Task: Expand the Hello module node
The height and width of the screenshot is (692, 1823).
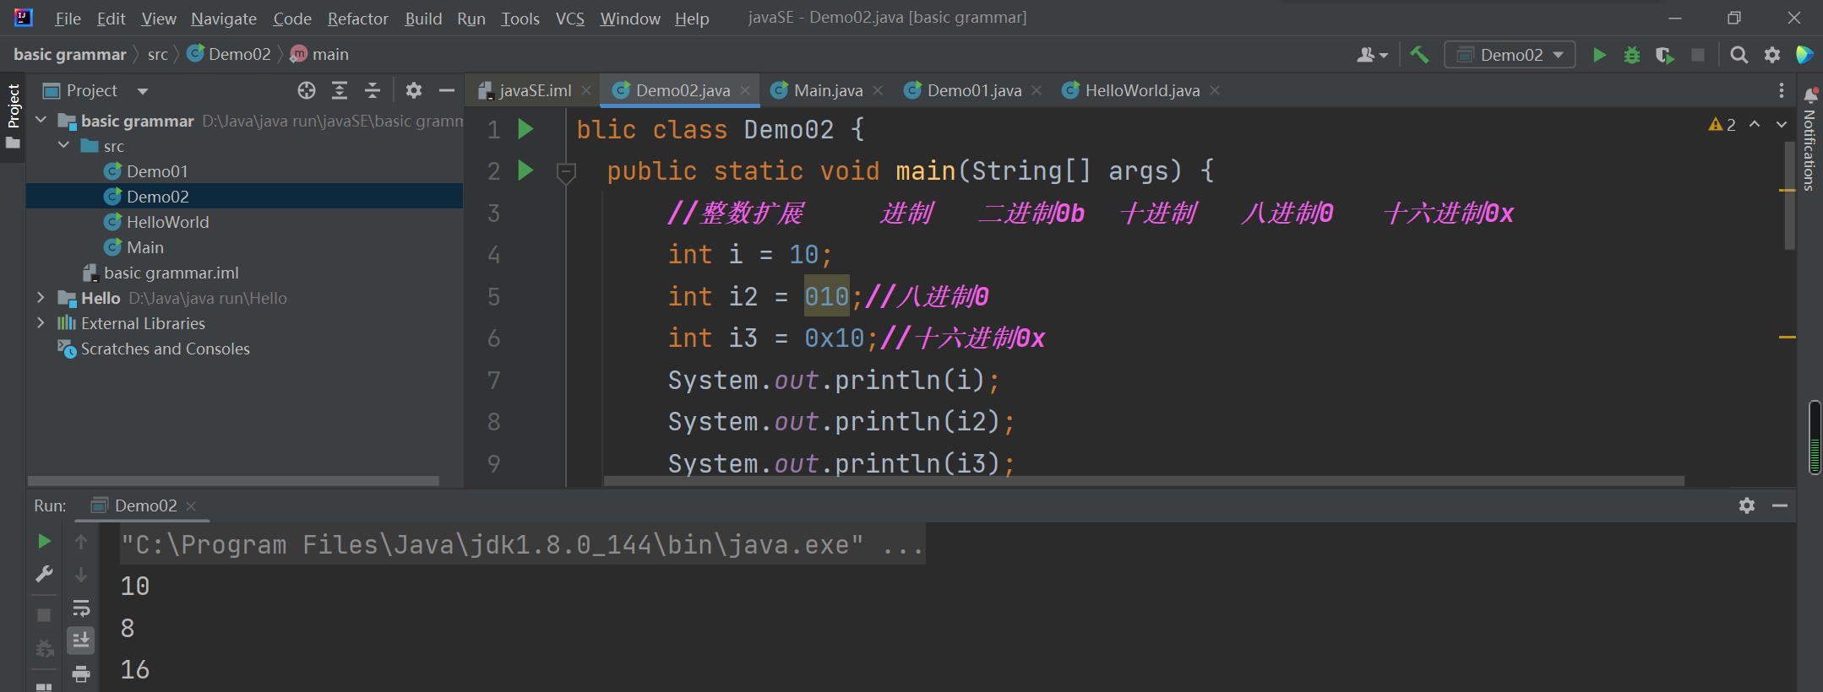Action: [41, 298]
